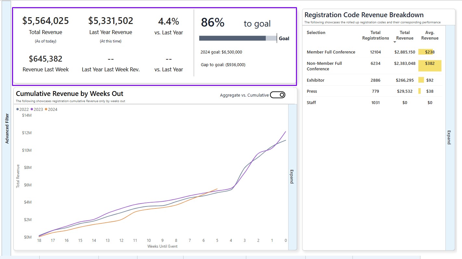This screenshot has width=462, height=259.
Task: Expand the Registration Code Revenue Breakdown table
Action: (449, 137)
